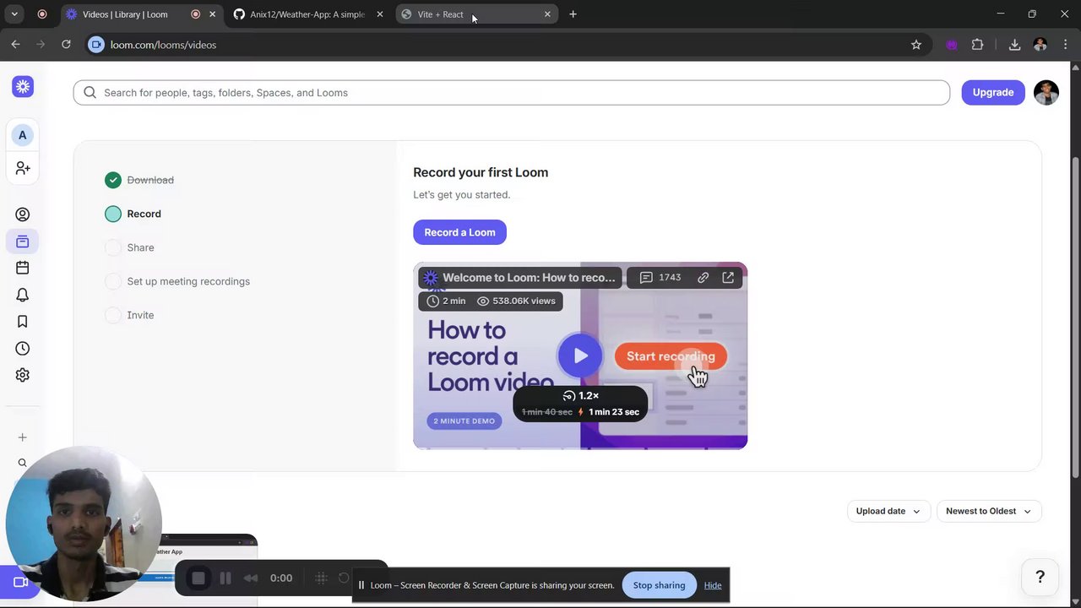Close the Vite + React tab
The height and width of the screenshot is (608, 1081).
(x=547, y=14)
